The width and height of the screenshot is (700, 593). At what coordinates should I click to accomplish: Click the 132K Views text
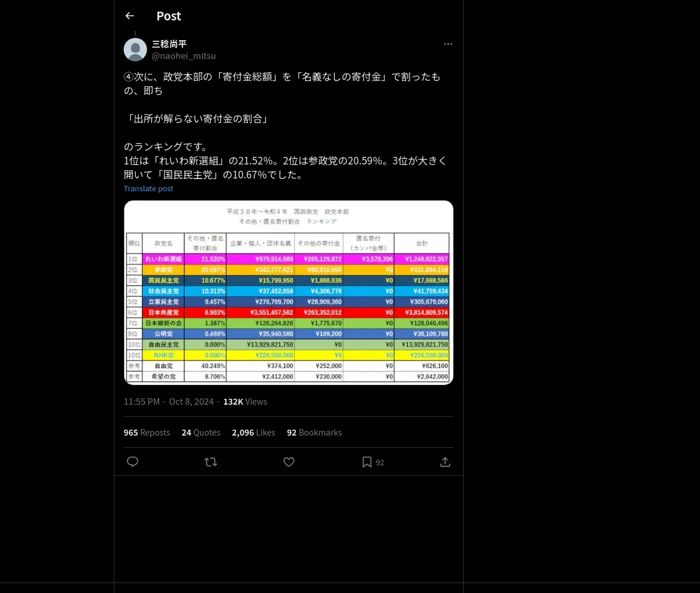tap(245, 402)
